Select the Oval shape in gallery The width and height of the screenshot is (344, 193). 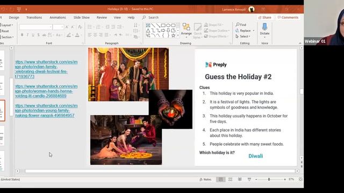pyautogui.click(x=168, y=25)
